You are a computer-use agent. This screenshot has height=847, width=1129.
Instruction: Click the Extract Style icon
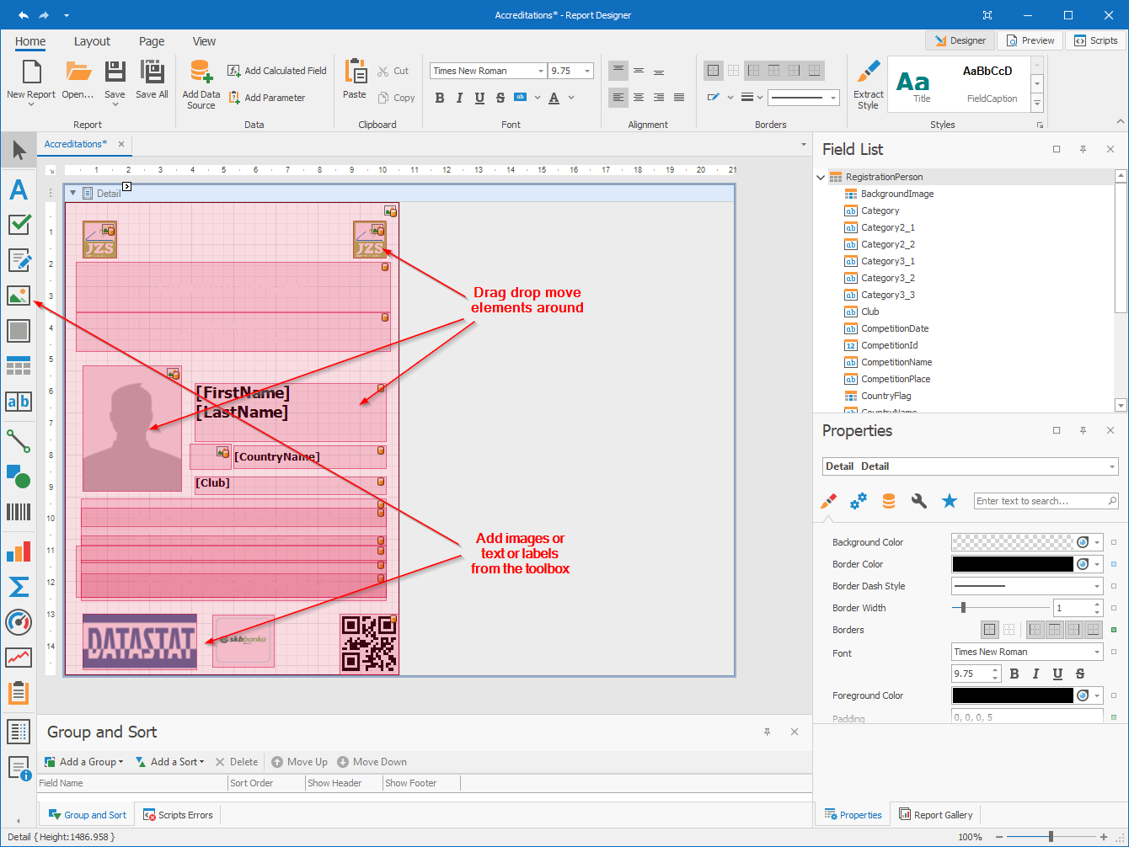pyautogui.click(x=868, y=72)
